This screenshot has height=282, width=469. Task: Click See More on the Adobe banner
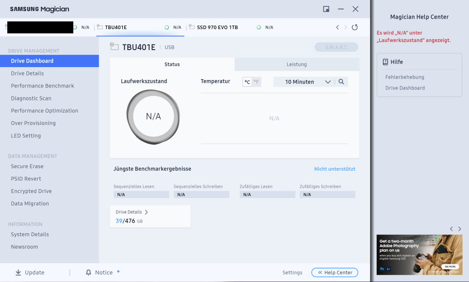click(450, 267)
